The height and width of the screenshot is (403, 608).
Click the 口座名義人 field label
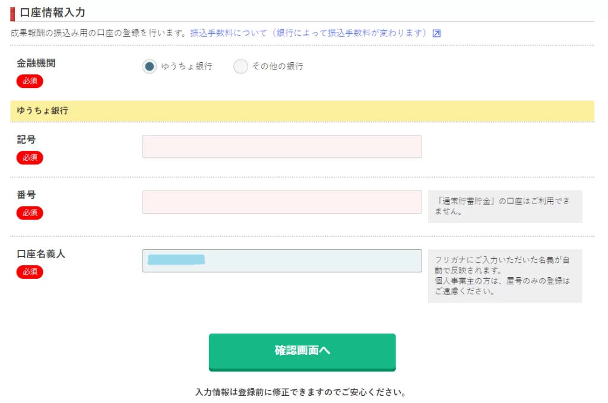(x=41, y=254)
